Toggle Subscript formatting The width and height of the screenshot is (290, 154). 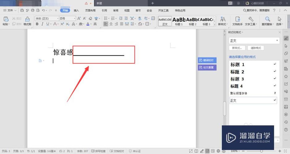[67, 24]
